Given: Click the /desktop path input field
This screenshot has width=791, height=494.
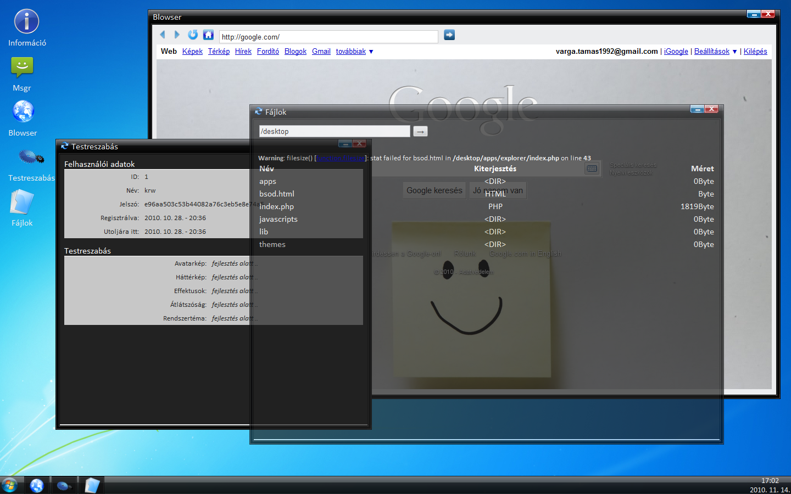Looking at the screenshot, I should (x=335, y=131).
